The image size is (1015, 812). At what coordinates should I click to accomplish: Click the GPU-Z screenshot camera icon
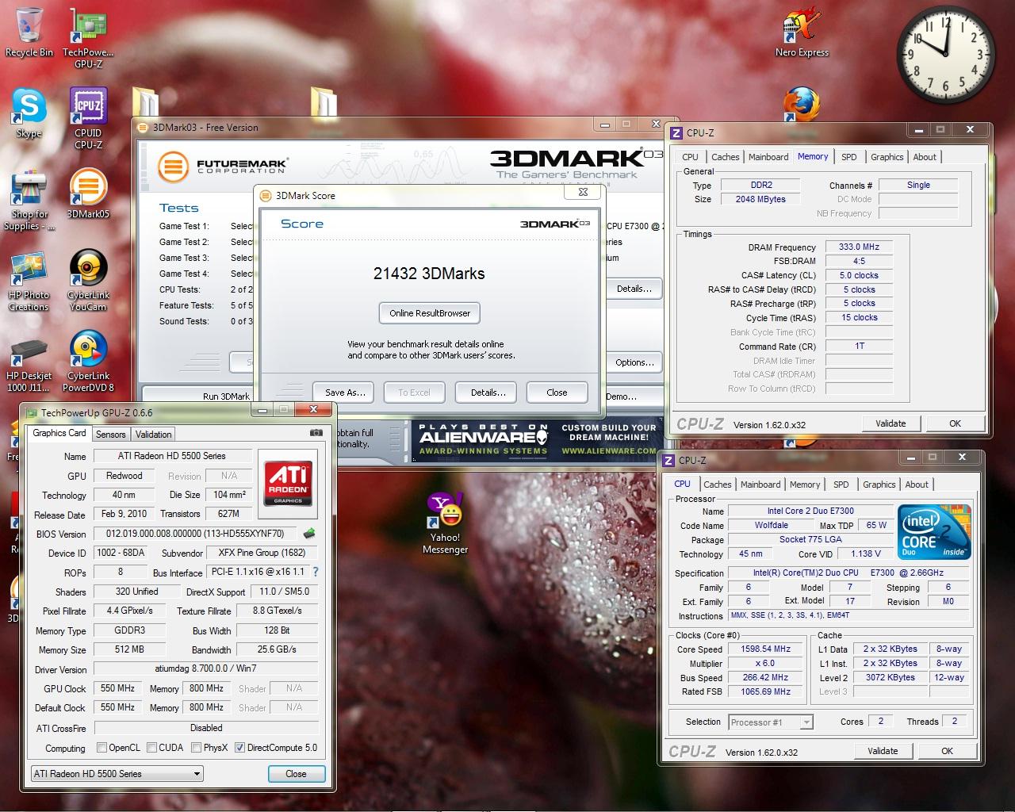point(316,433)
